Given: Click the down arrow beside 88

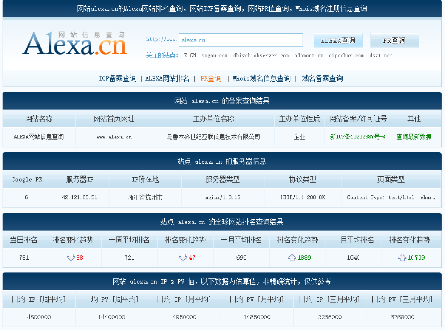Looking at the screenshot, I should (71, 257).
